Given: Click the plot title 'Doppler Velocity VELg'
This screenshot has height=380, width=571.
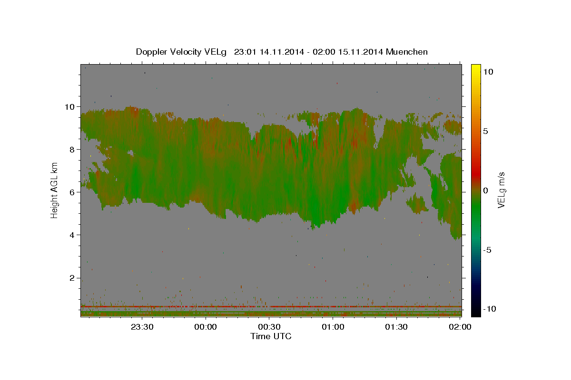Looking at the screenshot, I should click(x=181, y=52).
